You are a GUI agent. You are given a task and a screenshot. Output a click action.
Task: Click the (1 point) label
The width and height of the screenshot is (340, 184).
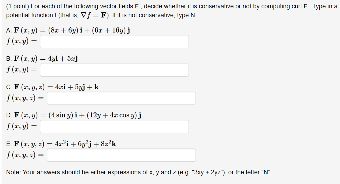[x=17, y=6]
